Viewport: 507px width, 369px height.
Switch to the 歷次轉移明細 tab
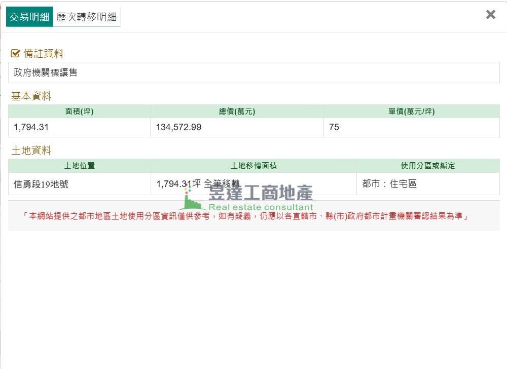pyautogui.click(x=87, y=17)
